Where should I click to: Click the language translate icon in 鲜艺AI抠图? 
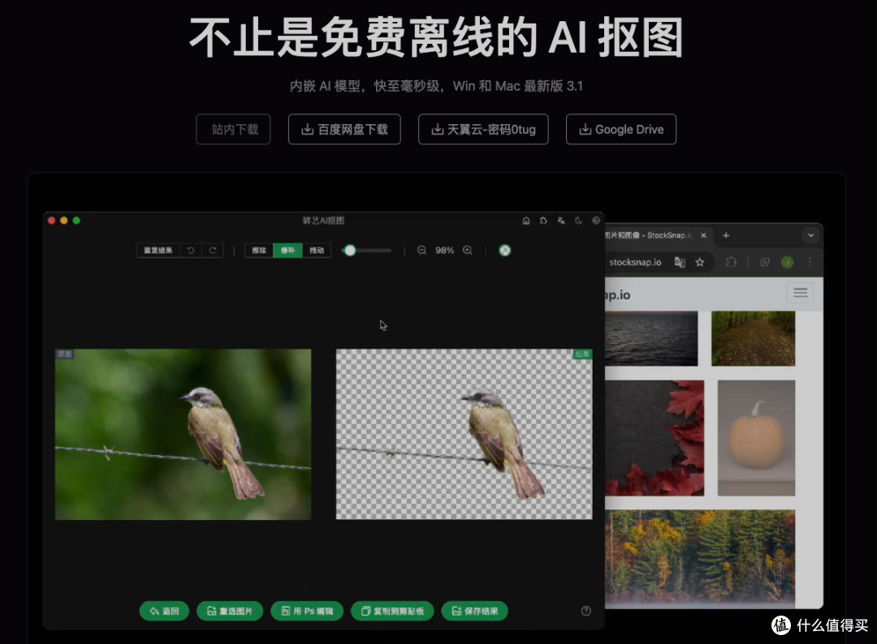pos(561,221)
